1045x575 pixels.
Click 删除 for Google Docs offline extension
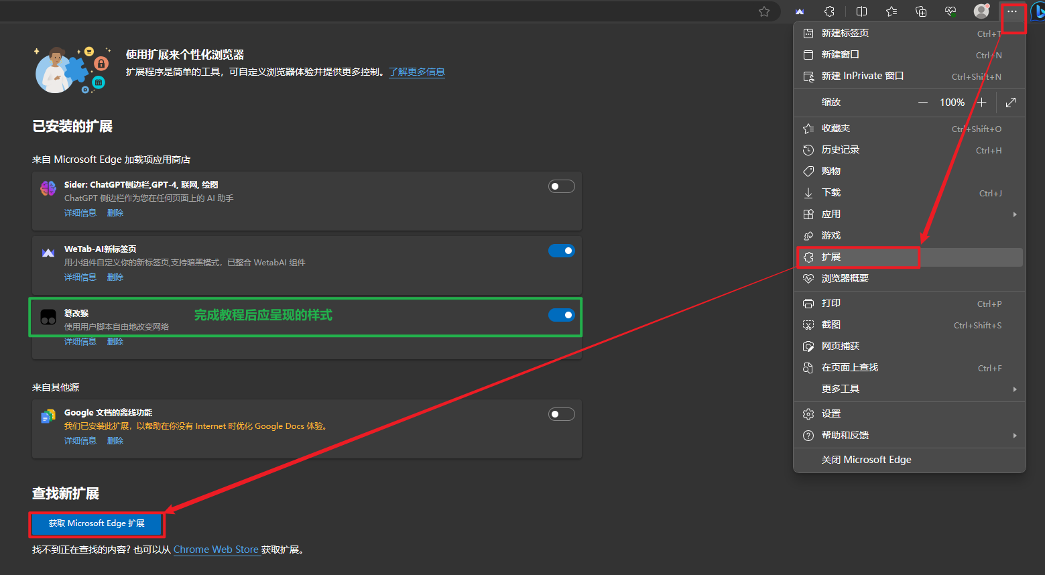point(115,441)
